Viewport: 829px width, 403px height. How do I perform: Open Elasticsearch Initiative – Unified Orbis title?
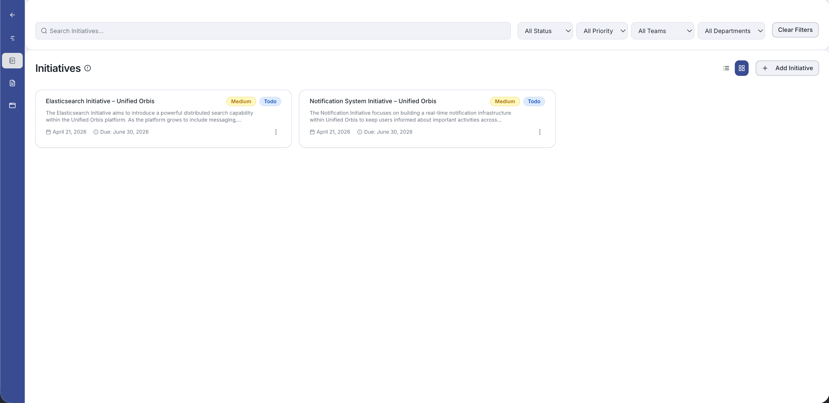[100, 101]
